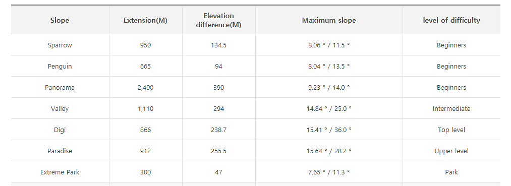Select the Extreme Park slope name
The height and width of the screenshot is (186, 511).
point(60,172)
